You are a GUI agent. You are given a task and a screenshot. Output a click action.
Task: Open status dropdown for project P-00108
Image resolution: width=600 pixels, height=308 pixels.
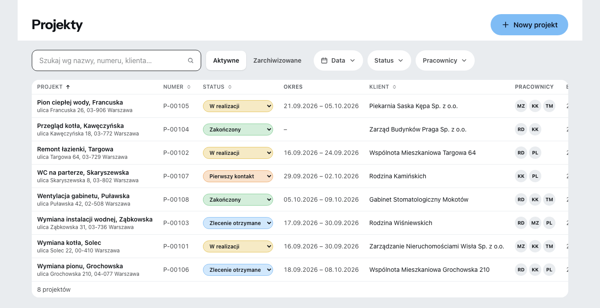point(238,199)
